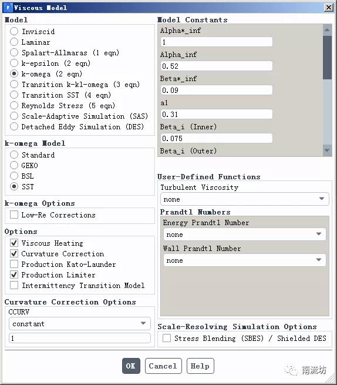Image resolution: width=337 pixels, height=385 pixels.
Task: Click the Cancel button
Action: click(x=163, y=366)
